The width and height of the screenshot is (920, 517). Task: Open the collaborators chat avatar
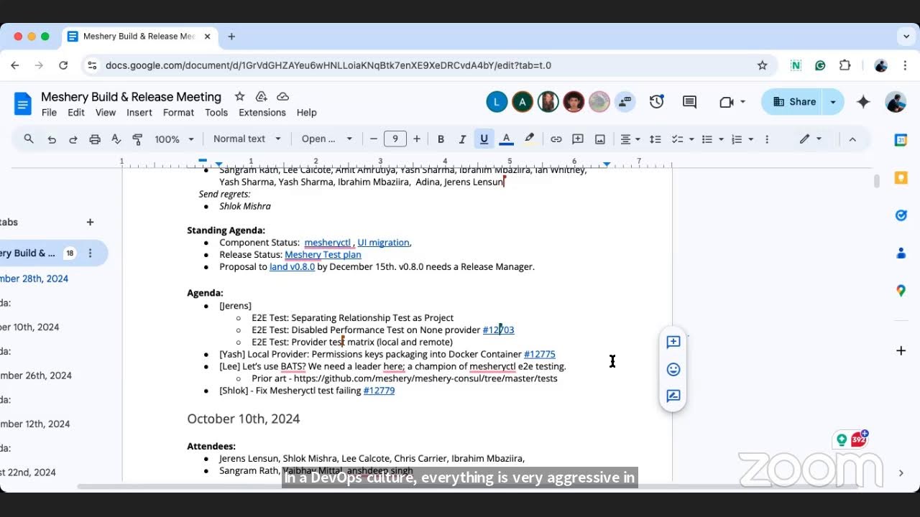click(625, 102)
